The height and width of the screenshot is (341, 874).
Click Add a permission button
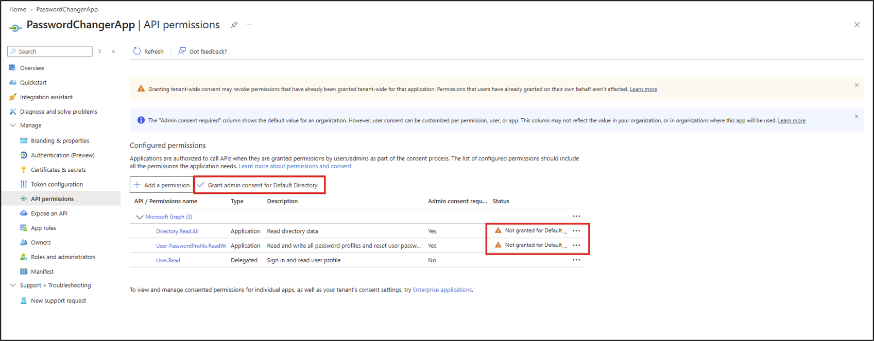tap(162, 185)
